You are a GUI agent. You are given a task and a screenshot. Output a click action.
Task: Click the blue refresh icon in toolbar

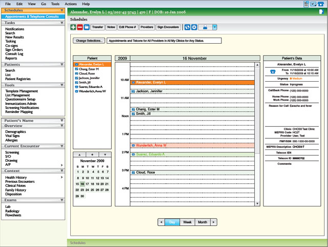(x=188, y=27)
